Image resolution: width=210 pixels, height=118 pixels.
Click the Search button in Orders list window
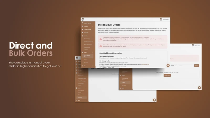pyautogui.click(x=197, y=66)
